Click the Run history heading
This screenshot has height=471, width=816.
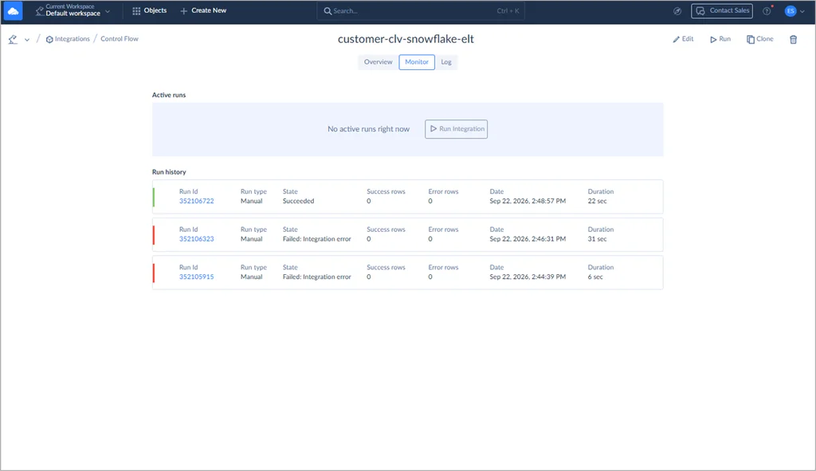click(x=169, y=172)
